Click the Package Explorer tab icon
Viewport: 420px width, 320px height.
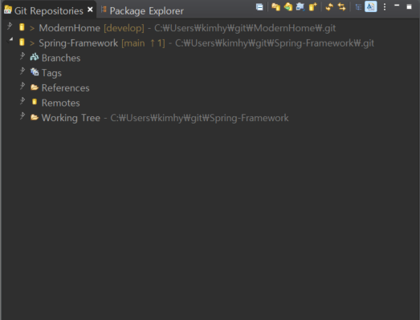(x=104, y=10)
